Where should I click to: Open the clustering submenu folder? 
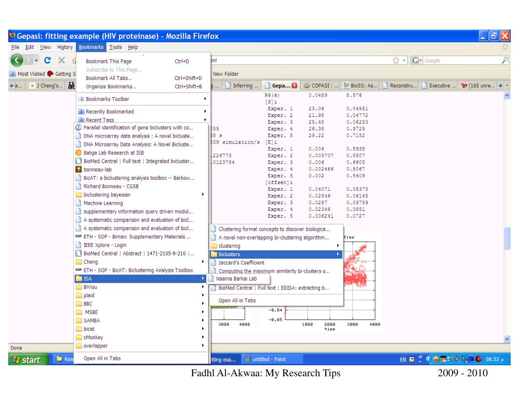[276, 246]
